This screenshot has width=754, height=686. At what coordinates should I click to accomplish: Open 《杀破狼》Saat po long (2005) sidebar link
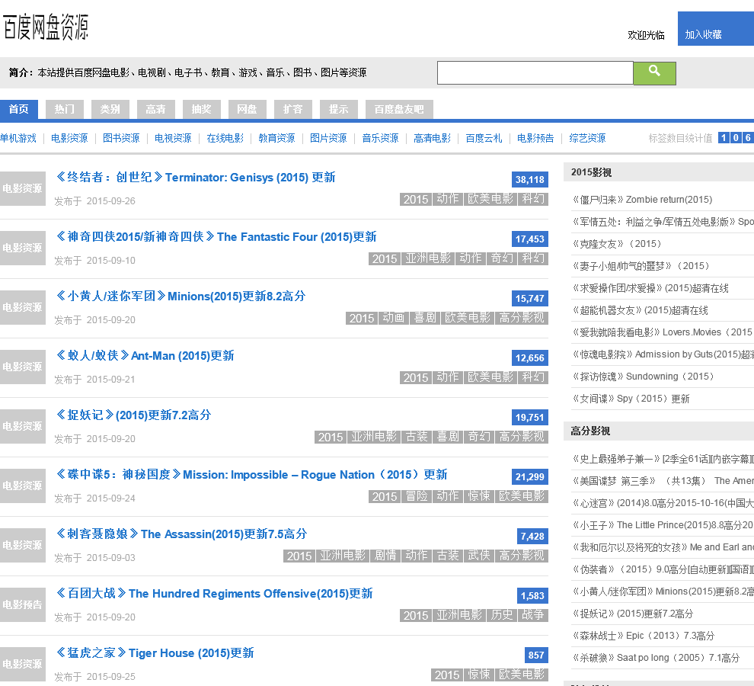pos(656,658)
